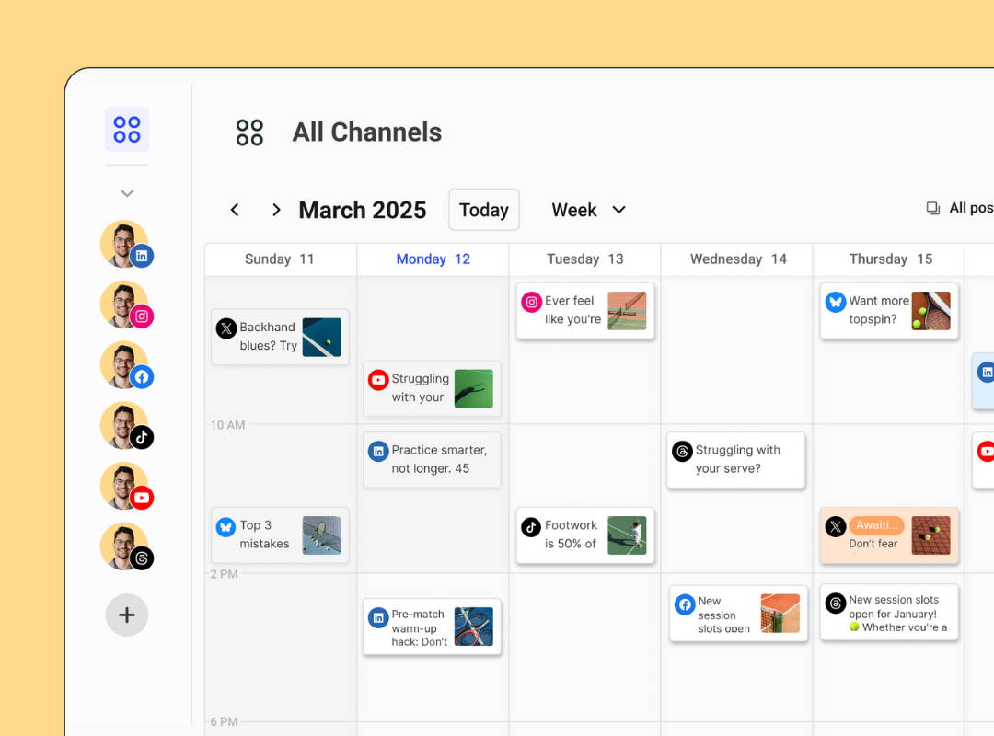Viewport: 994px width, 736px height.
Task: Open the 'Footwork is 50% of' TikTok post
Action: (584, 535)
